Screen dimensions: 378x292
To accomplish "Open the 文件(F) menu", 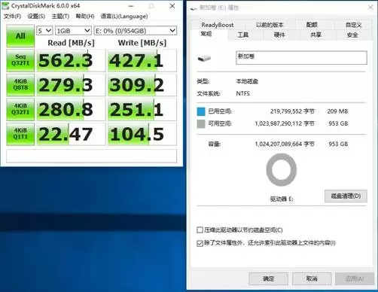I will click(12, 17).
